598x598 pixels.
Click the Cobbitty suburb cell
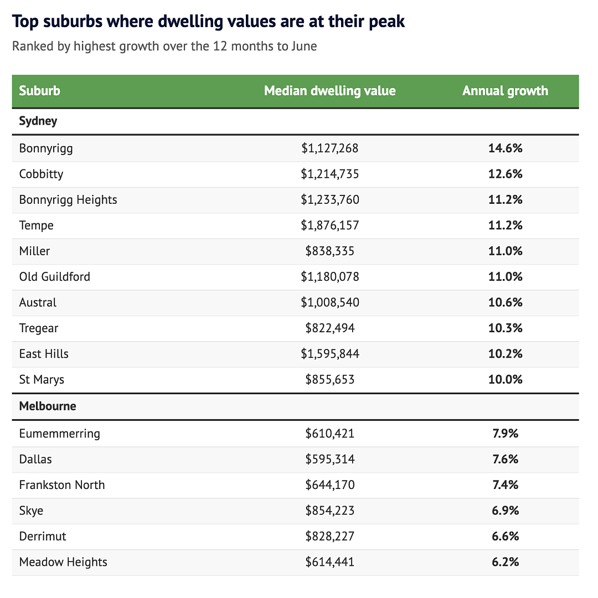[x=41, y=174]
